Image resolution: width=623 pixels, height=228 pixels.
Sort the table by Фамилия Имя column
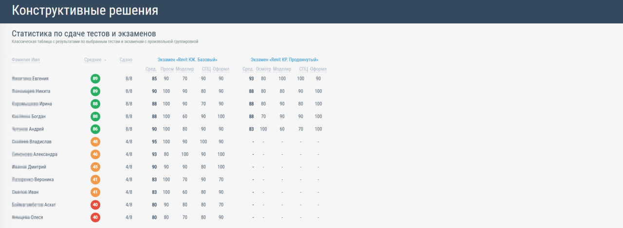coord(26,60)
